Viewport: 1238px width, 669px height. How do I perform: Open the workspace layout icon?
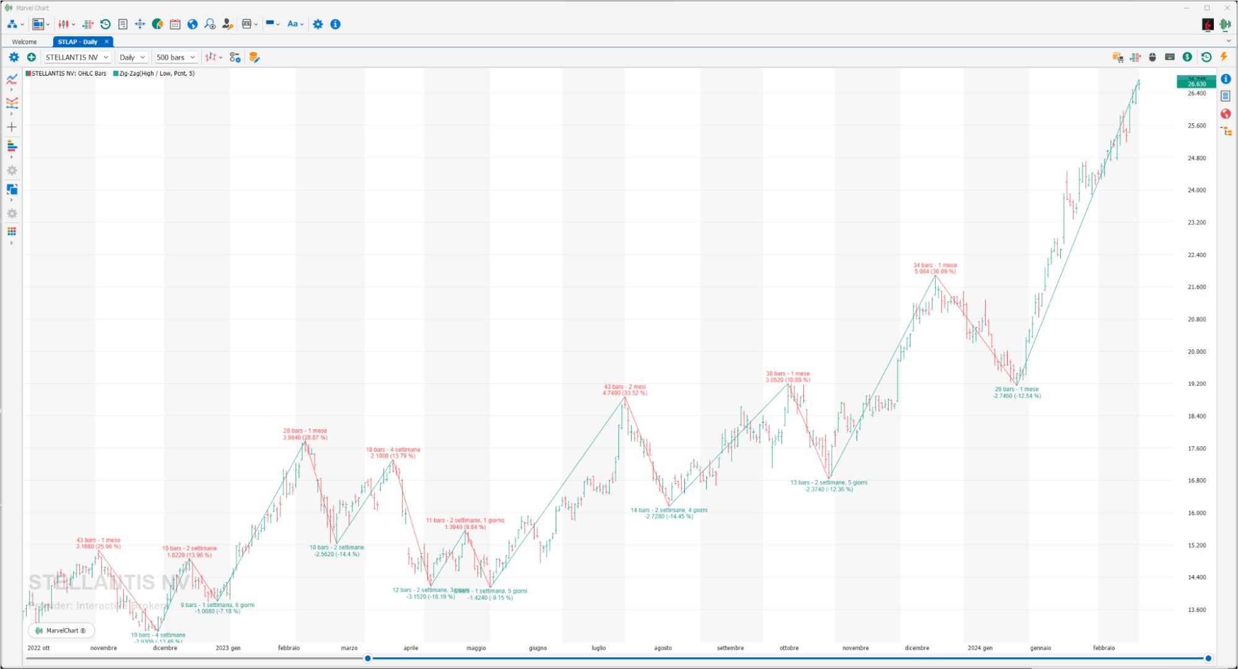pyautogui.click(x=38, y=24)
